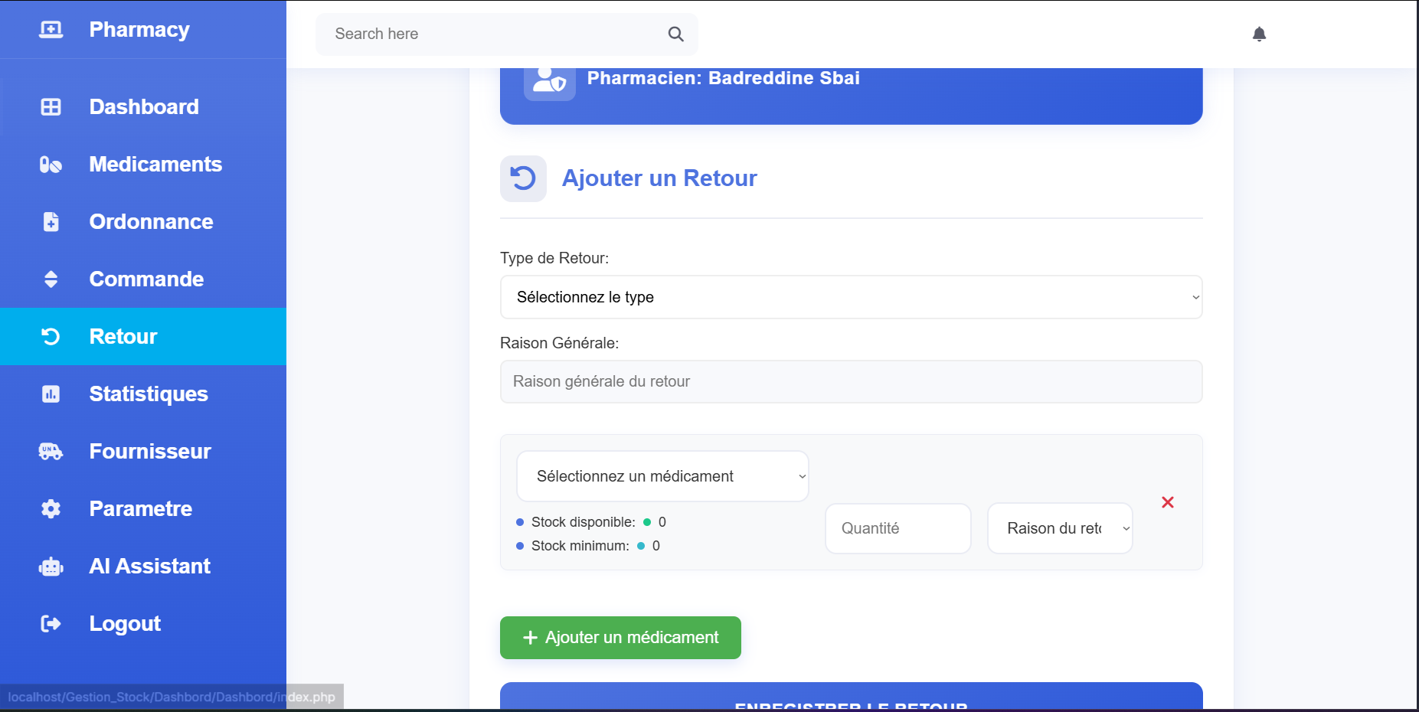
Task: Click the notification bell icon
Action: point(1259,34)
